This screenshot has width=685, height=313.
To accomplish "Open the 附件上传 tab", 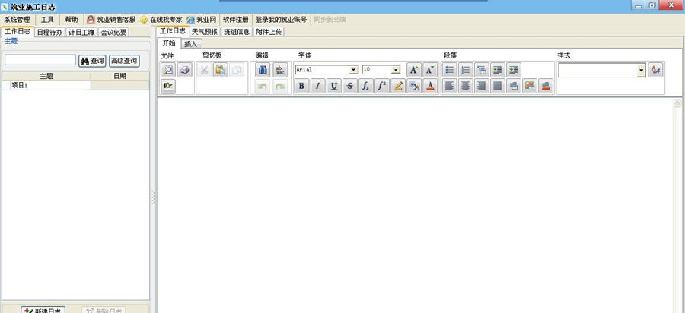I will point(268,32).
